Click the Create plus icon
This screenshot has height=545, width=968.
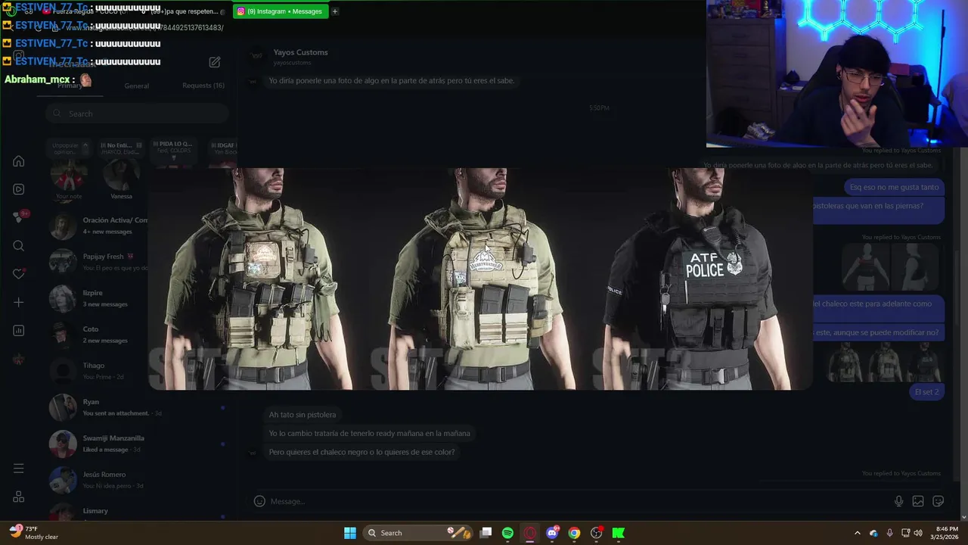pyautogui.click(x=19, y=302)
